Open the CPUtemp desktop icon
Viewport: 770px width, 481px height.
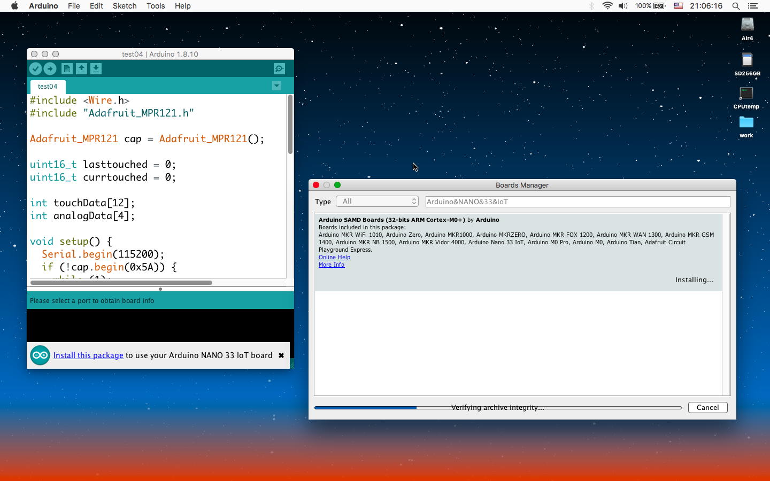[x=746, y=95]
